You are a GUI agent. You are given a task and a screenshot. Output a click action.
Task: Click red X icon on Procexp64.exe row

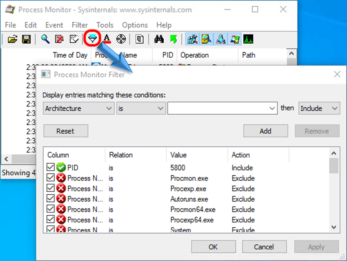(x=61, y=219)
